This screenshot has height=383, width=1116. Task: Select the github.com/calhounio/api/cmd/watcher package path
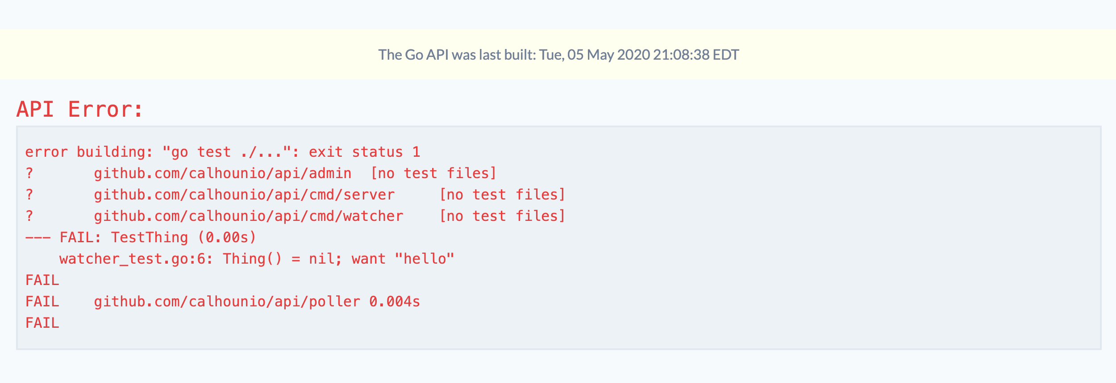tap(248, 216)
